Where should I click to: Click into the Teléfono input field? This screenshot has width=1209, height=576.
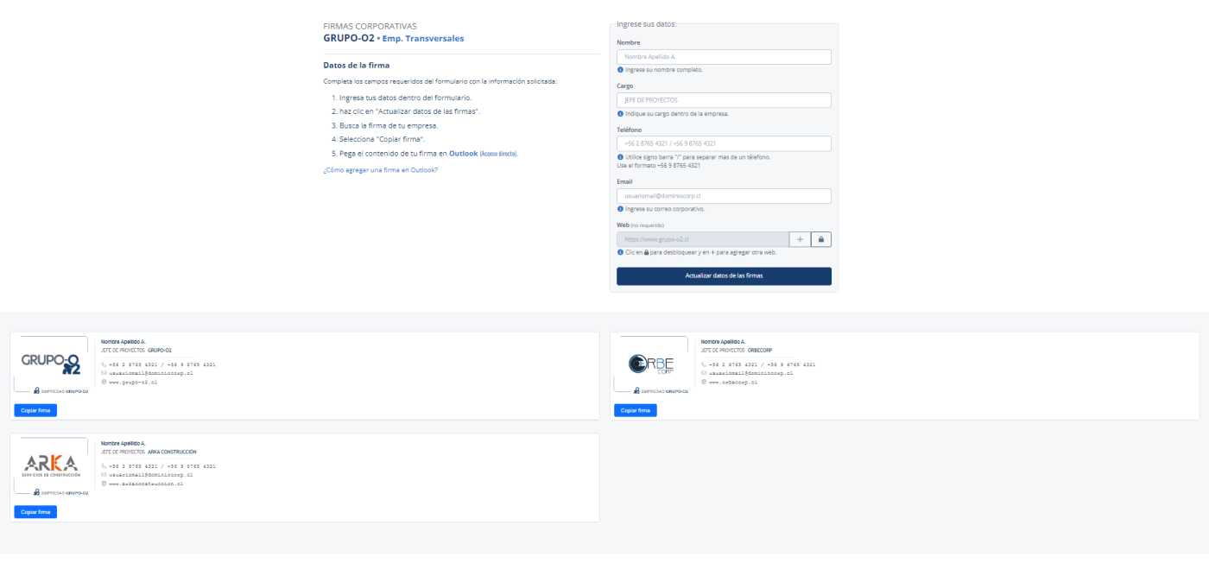pos(724,143)
